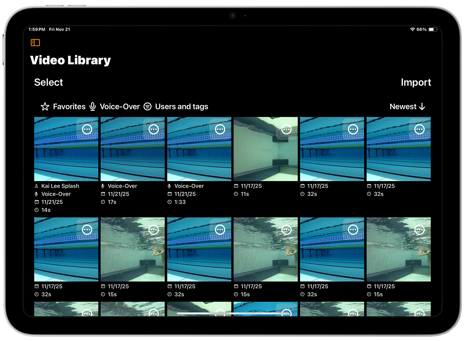Tap the Wi-Fi status icon
This screenshot has width=465, height=341.
point(412,29)
